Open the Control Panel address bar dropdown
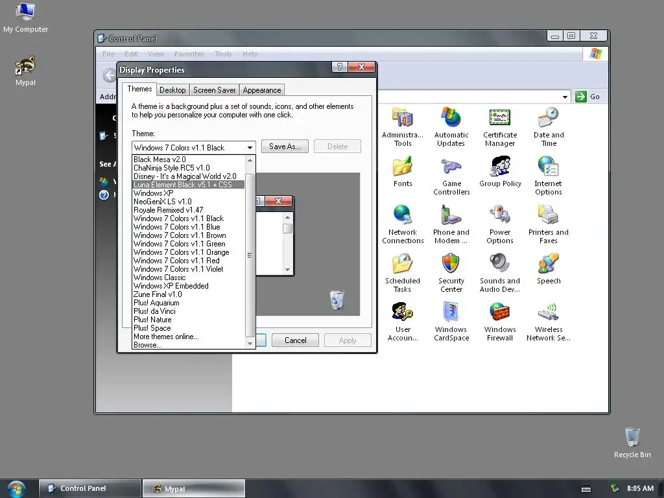The image size is (664, 498). point(565,97)
